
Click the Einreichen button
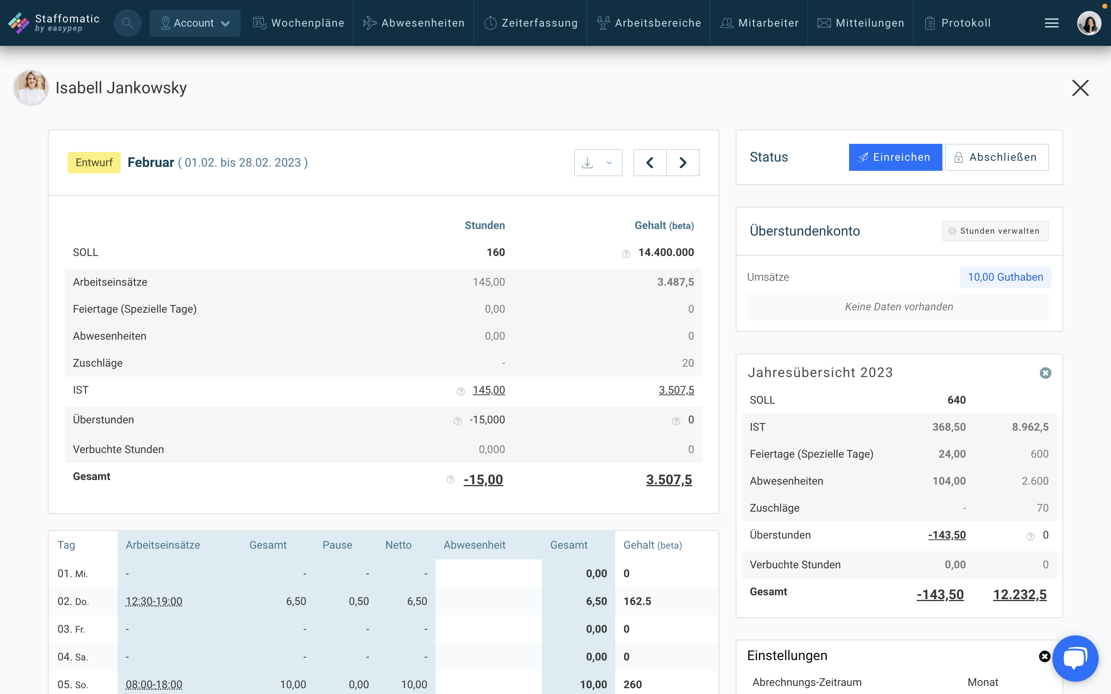895,157
